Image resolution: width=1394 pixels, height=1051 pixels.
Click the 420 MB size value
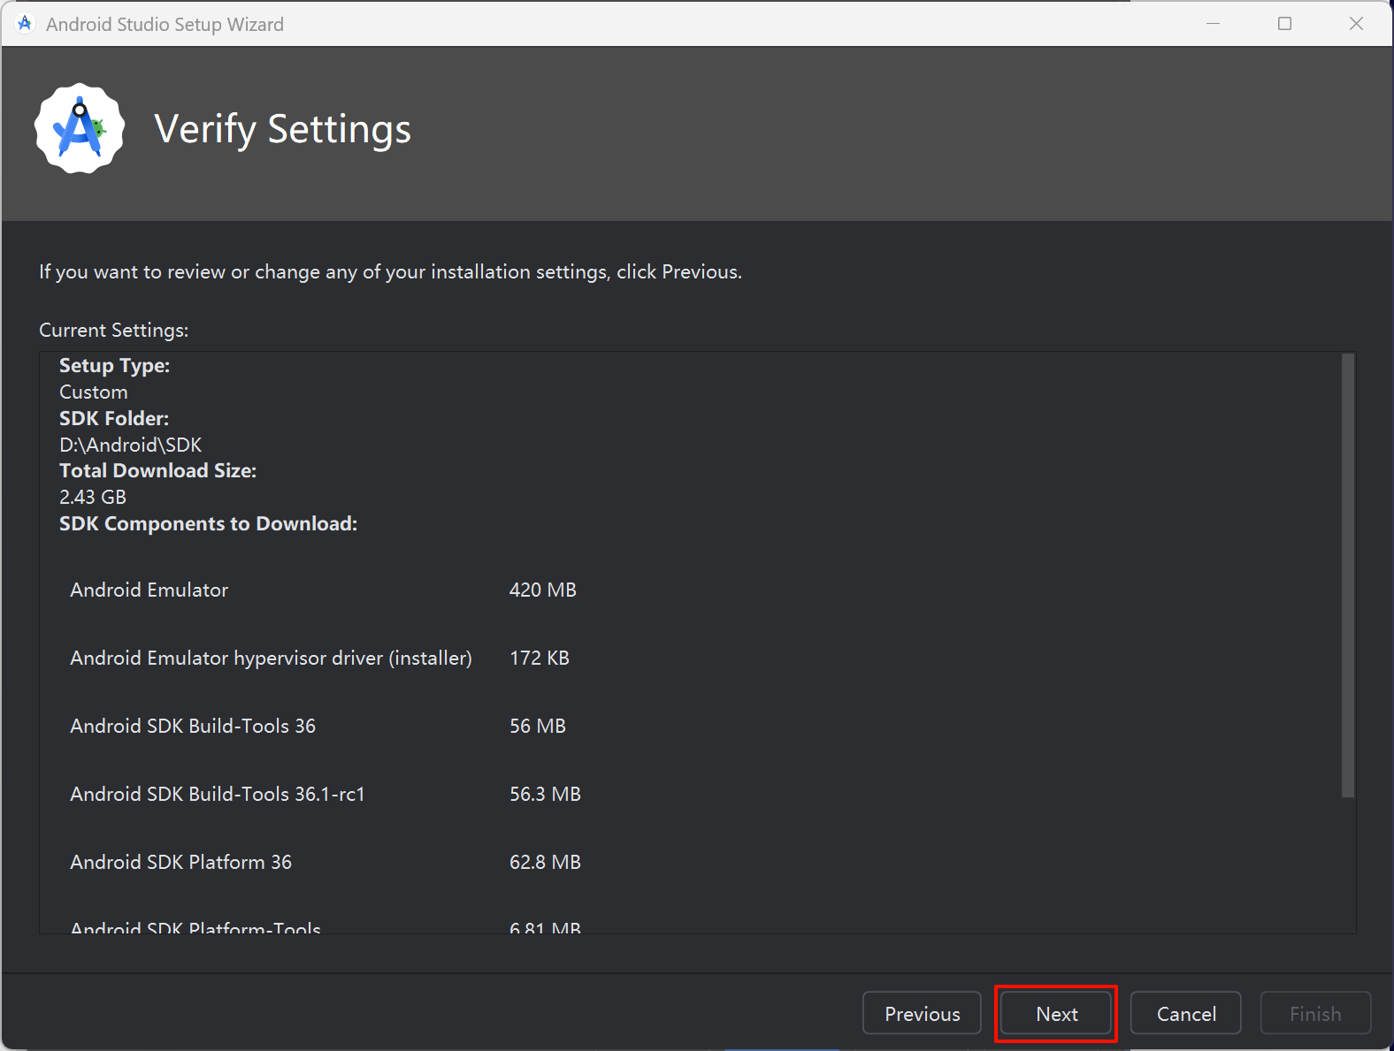[x=543, y=590]
